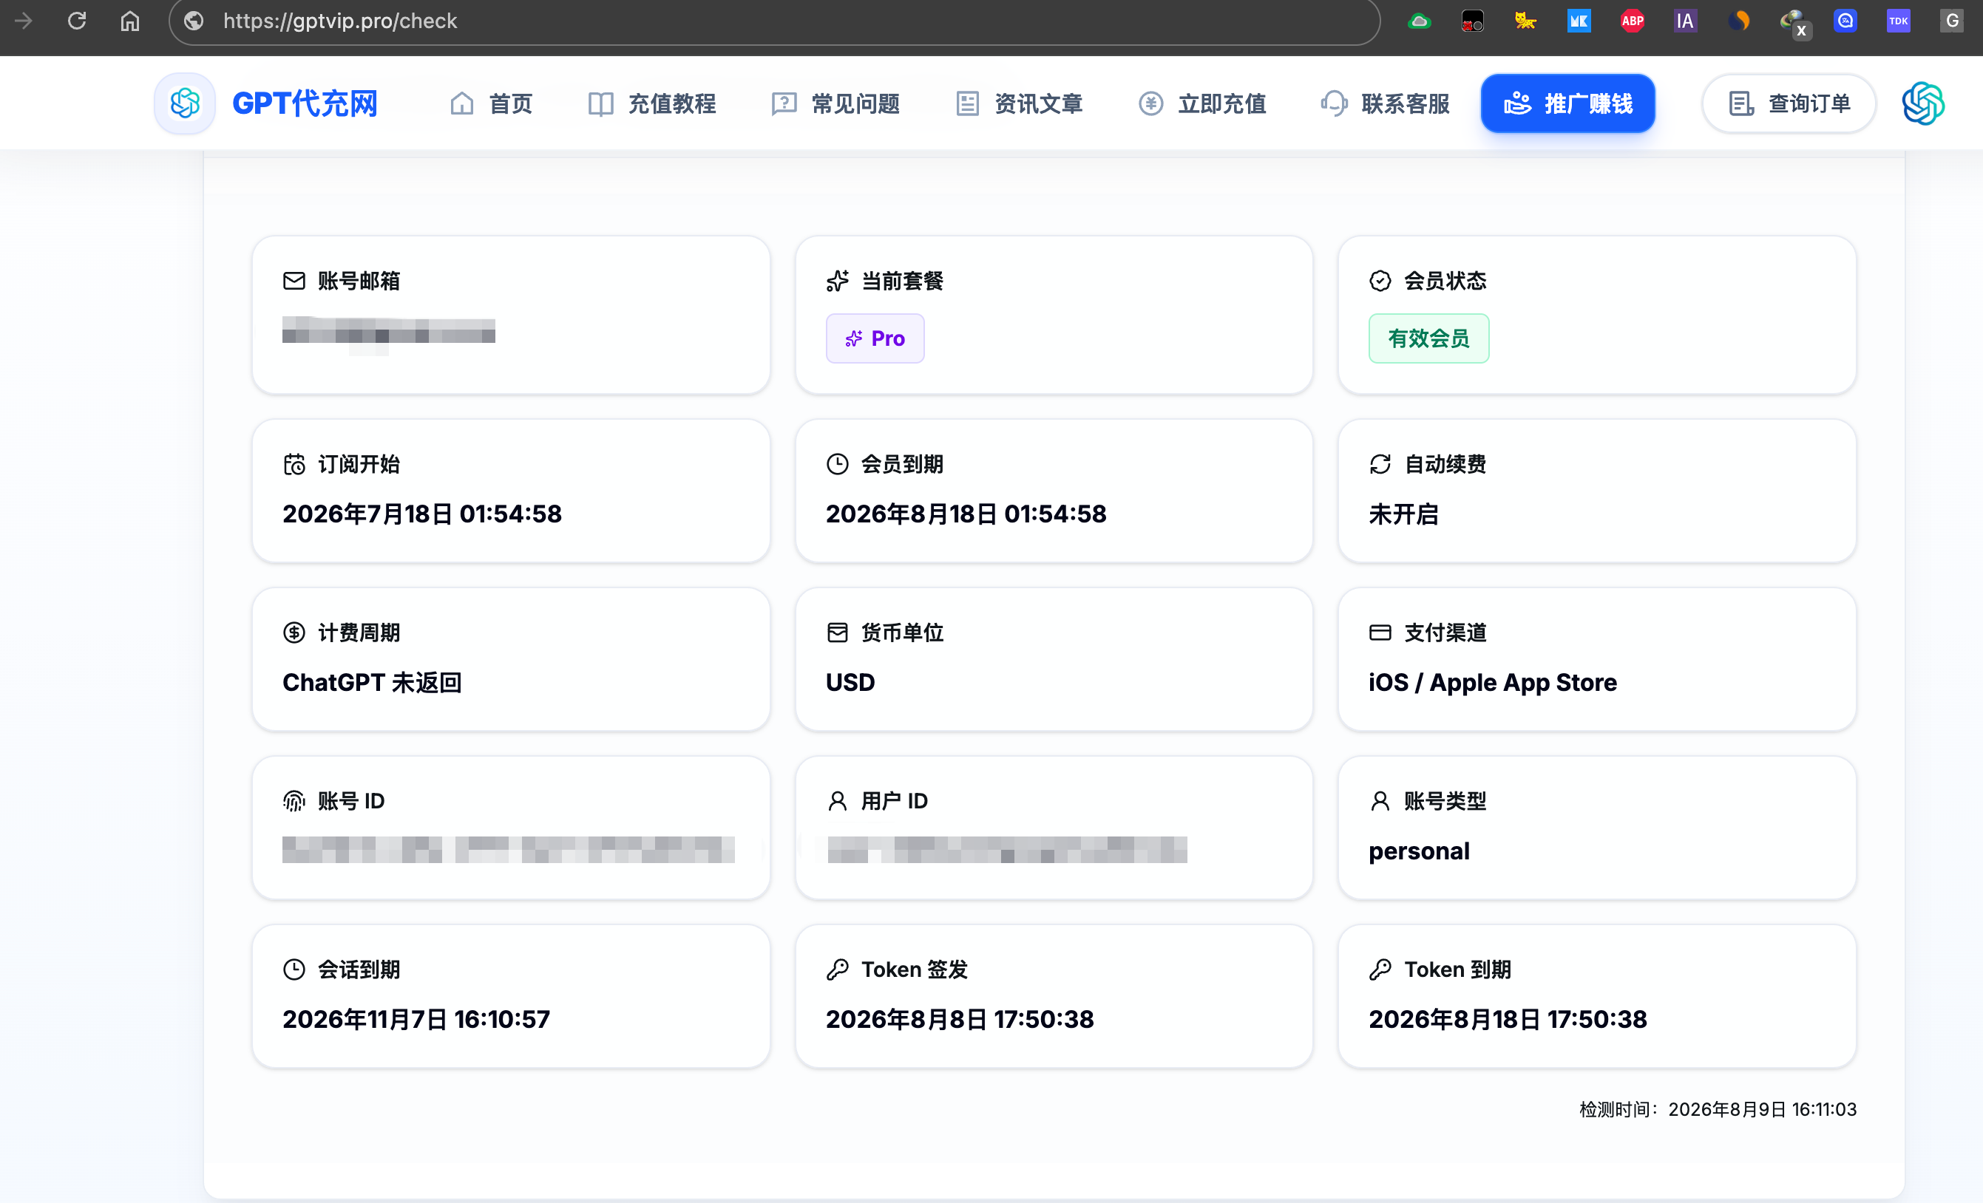The image size is (1983, 1203).
Task: Click the sparkle icon beside 当前套餐
Action: click(837, 281)
